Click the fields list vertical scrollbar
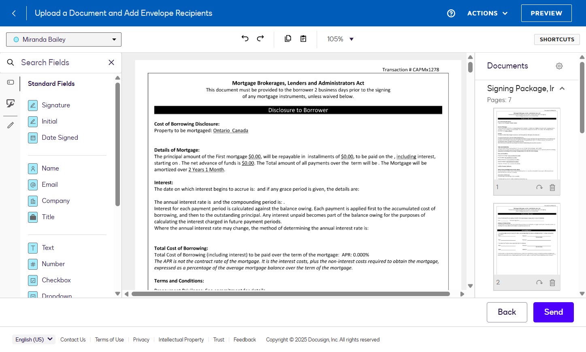 click(117, 145)
